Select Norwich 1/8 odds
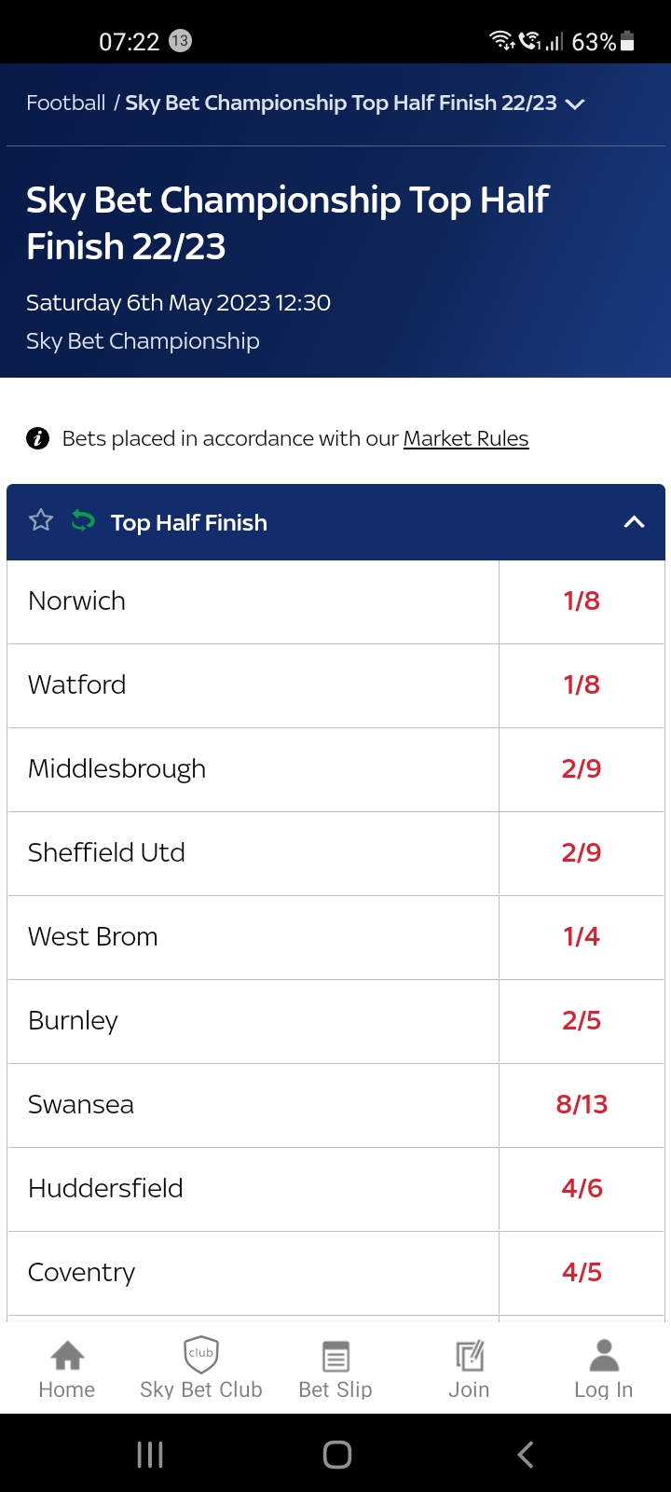671x1492 pixels. click(x=582, y=601)
